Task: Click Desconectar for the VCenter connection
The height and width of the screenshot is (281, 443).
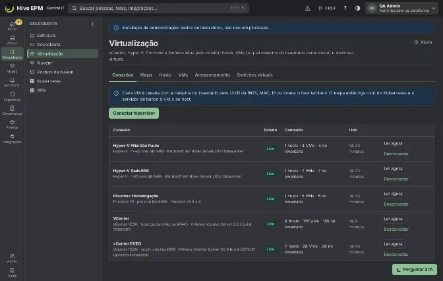Action: coord(396,230)
